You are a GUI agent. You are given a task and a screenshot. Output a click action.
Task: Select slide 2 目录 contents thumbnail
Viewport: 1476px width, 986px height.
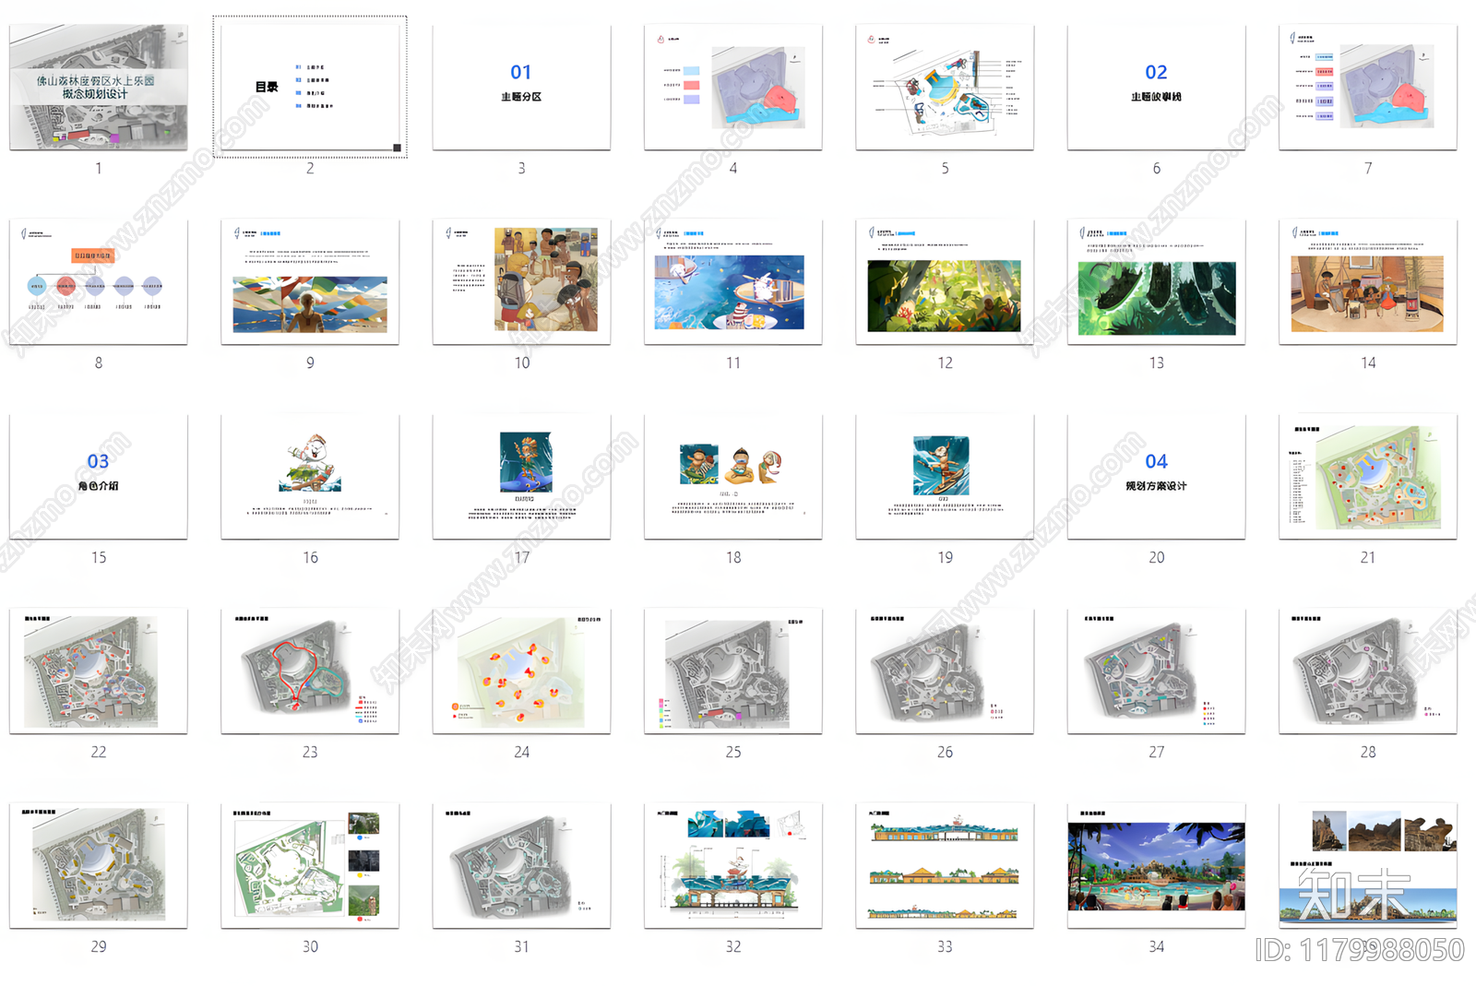[x=310, y=87]
